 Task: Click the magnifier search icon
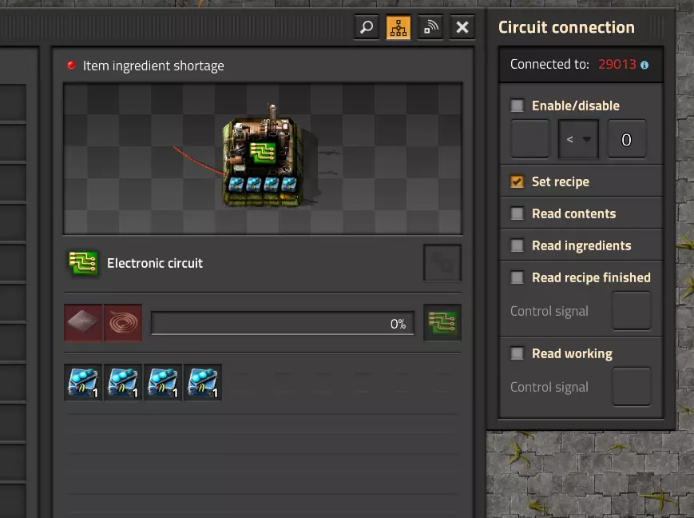coord(367,27)
